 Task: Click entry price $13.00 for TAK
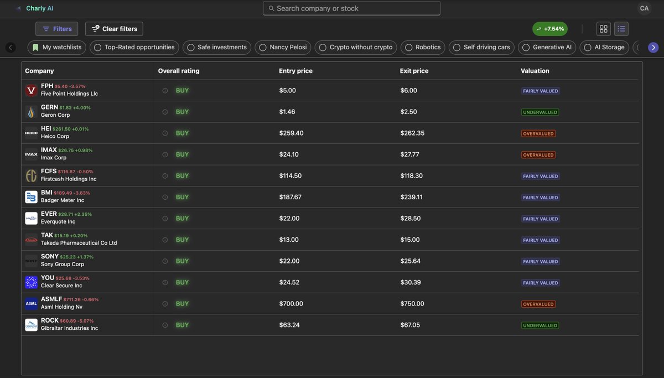(289, 240)
